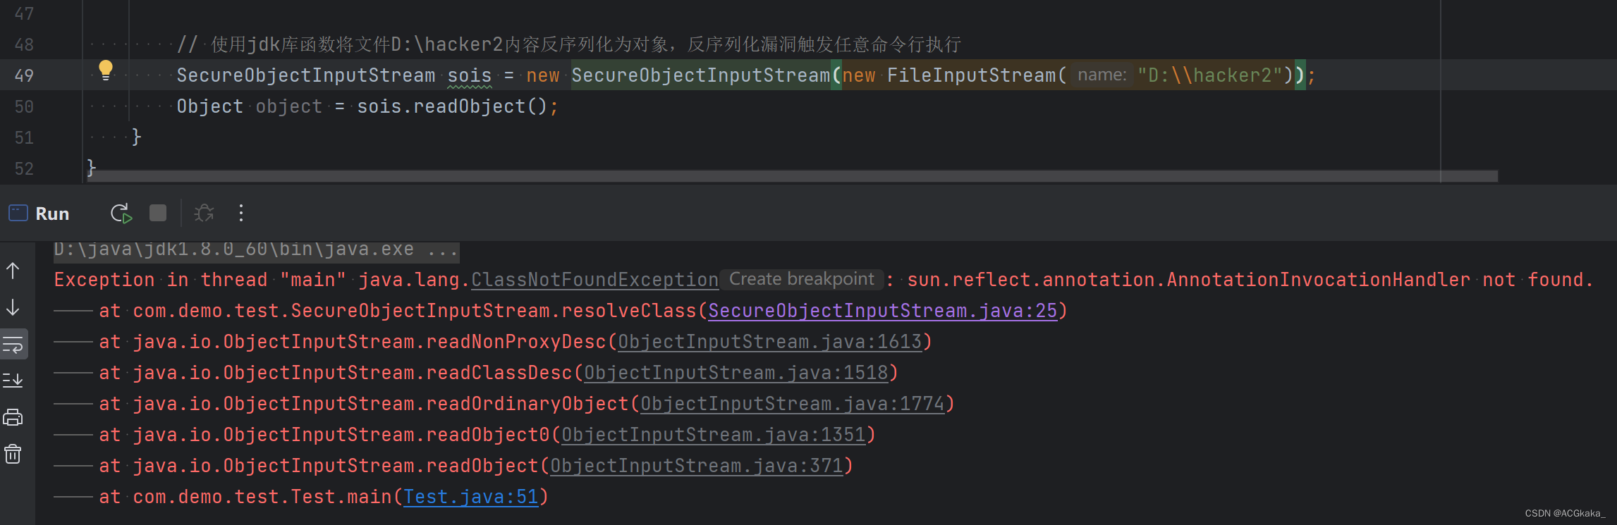This screenshot has width=1617, height=525.
Task: Open ClassNotFoundException link
Action: (x=594, y=280)
